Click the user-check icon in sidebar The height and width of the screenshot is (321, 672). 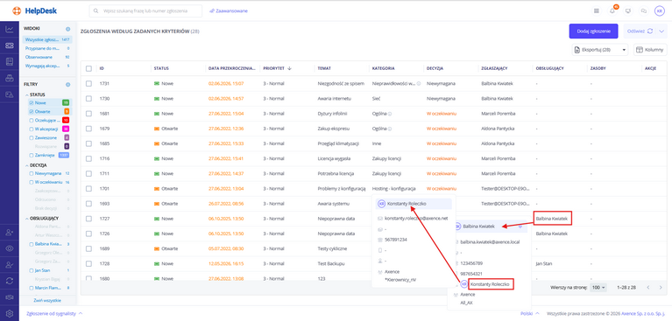(x=9, y=264)
